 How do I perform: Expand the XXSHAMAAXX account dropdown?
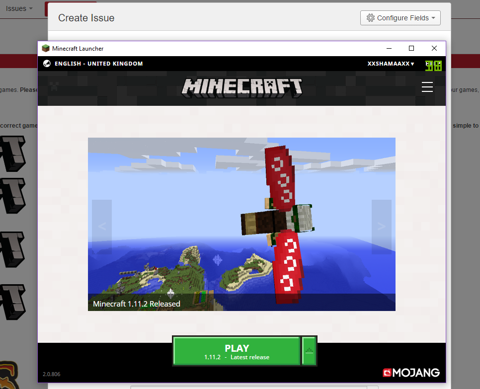pos(391,64)
